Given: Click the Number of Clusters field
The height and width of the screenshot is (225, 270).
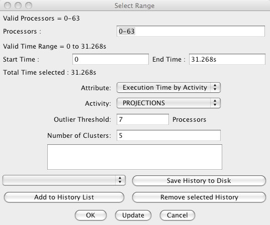Looking at the screenshot, I should click(168, 135).
